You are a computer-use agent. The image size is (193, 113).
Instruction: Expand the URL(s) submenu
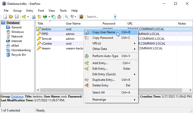(x=111, y=43)
